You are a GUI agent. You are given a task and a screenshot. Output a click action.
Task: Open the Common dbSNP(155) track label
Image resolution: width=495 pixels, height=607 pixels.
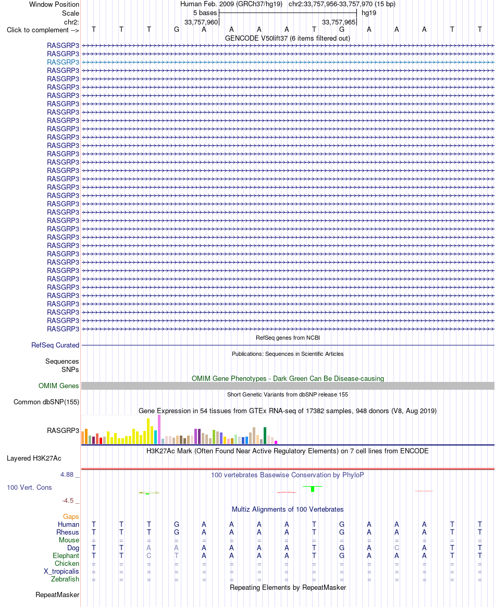tap(46, 402)
